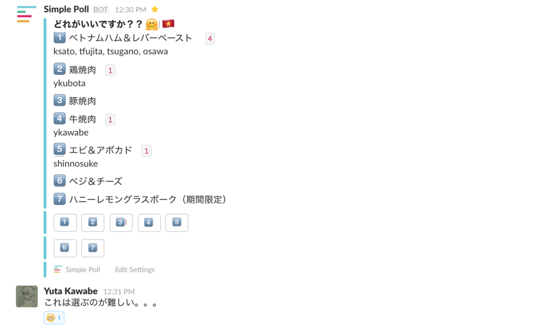The height and width of the screenshot is (329, 538).
Task: Open the Simple Poll sender name
Action: (x=66, y=9)
